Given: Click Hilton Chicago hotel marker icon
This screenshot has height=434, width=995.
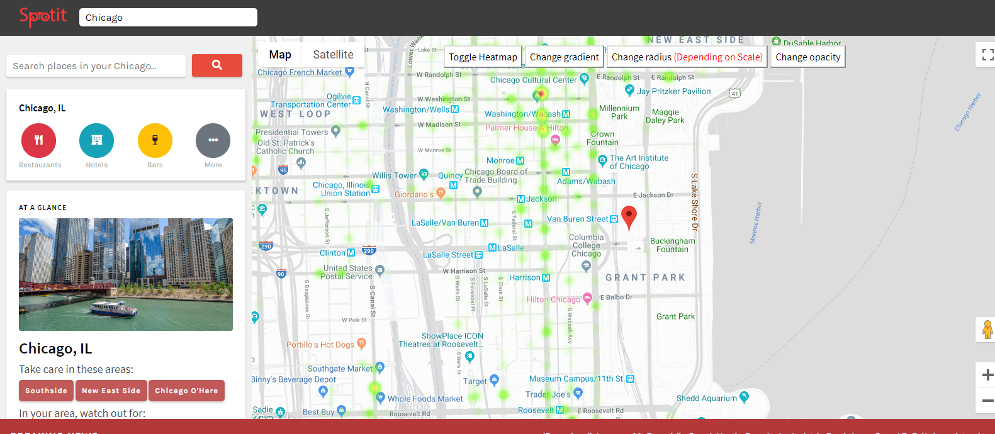Looking at the screenshot, I should click(x=587, y=298).
